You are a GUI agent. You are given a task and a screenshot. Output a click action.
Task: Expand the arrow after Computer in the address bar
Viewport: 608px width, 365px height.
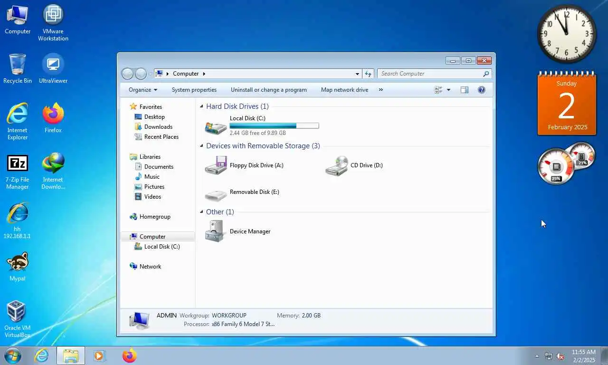(x=204, y=74)
